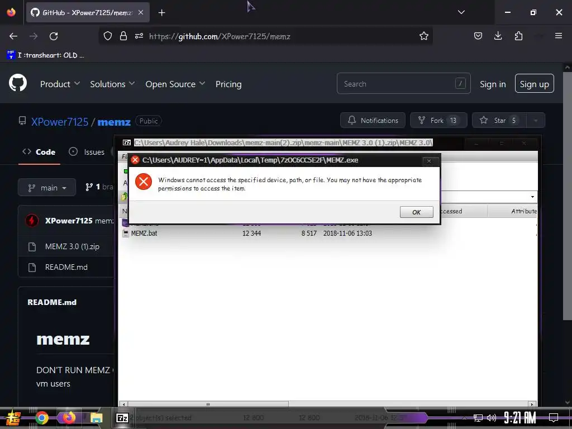
Task: Click Firefox icon in taskbar
Action: coord(69,418)
